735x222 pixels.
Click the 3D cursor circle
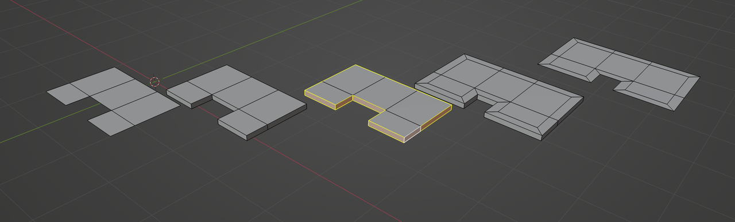click(154, 82)
